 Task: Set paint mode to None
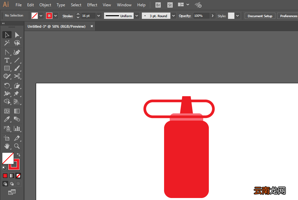pos(19,176)
